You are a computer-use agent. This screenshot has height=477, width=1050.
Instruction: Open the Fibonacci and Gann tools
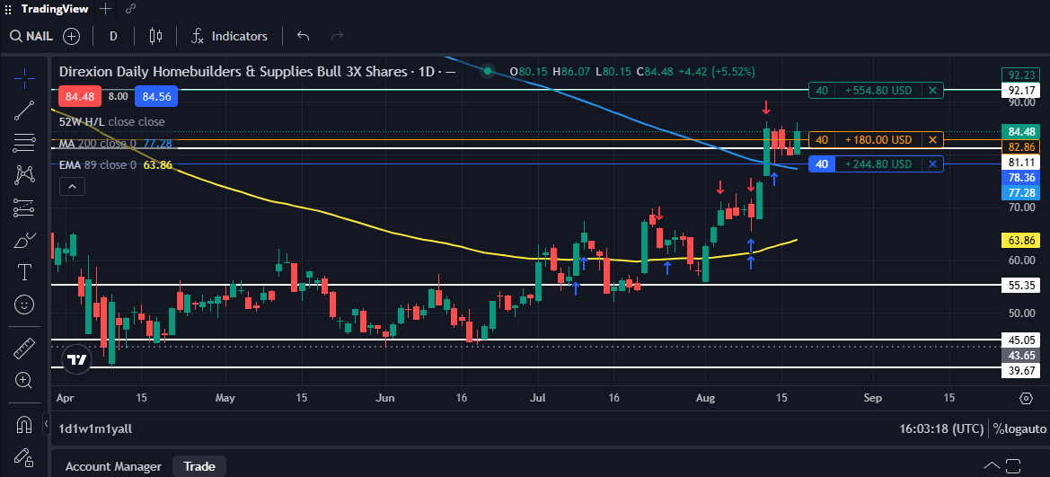pyautogui.click(x=25, y=143)
